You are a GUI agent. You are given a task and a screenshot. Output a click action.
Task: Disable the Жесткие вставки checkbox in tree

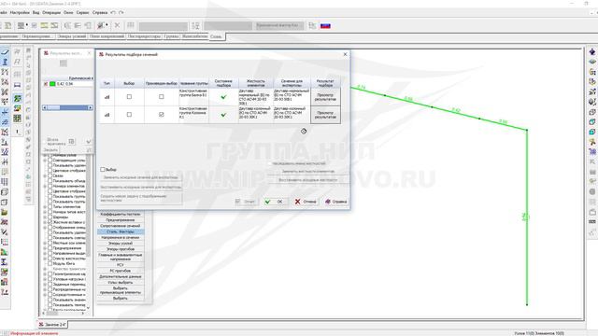tap(50, 222)
